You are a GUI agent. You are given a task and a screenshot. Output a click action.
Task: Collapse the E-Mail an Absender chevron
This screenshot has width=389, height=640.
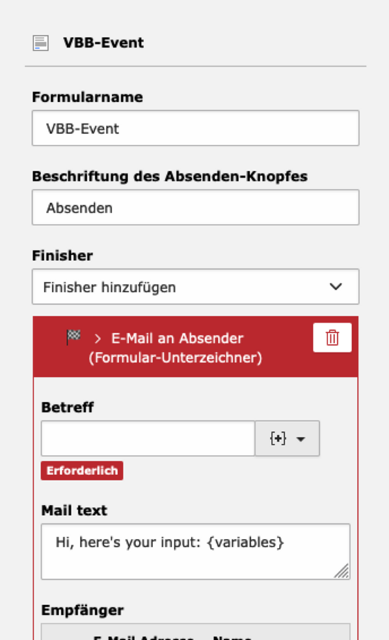[97, 338]
